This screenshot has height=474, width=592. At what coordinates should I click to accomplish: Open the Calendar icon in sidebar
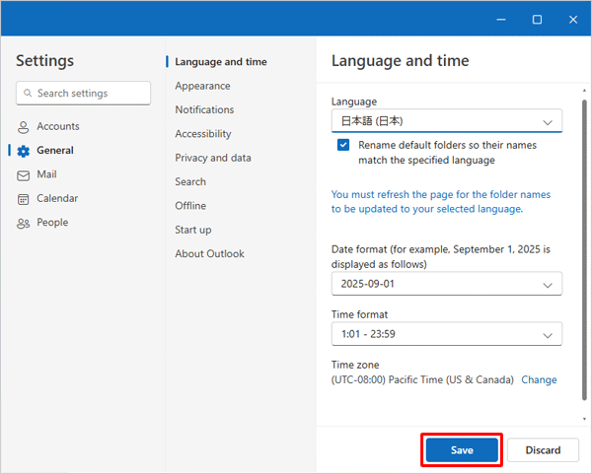coord(23,199)
